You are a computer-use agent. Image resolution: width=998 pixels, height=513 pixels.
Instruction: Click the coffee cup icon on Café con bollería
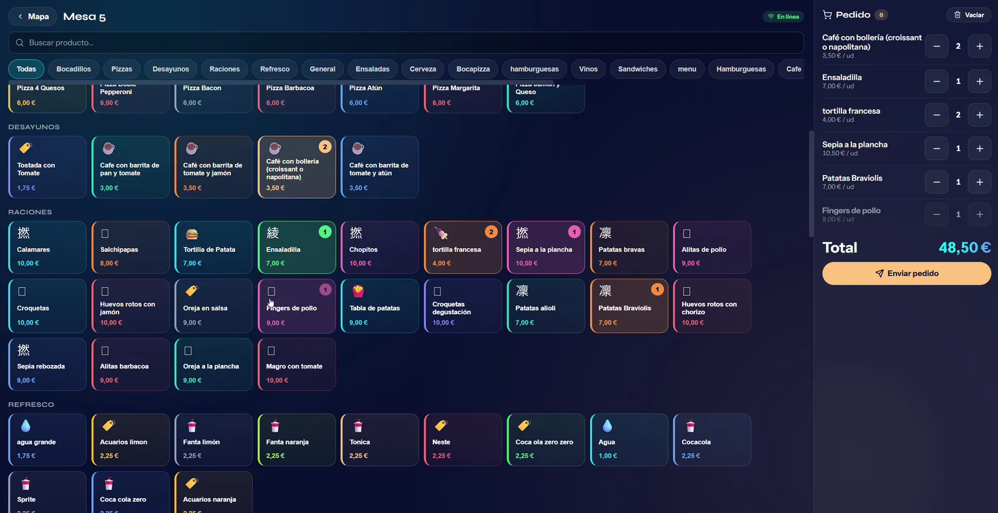274,148
